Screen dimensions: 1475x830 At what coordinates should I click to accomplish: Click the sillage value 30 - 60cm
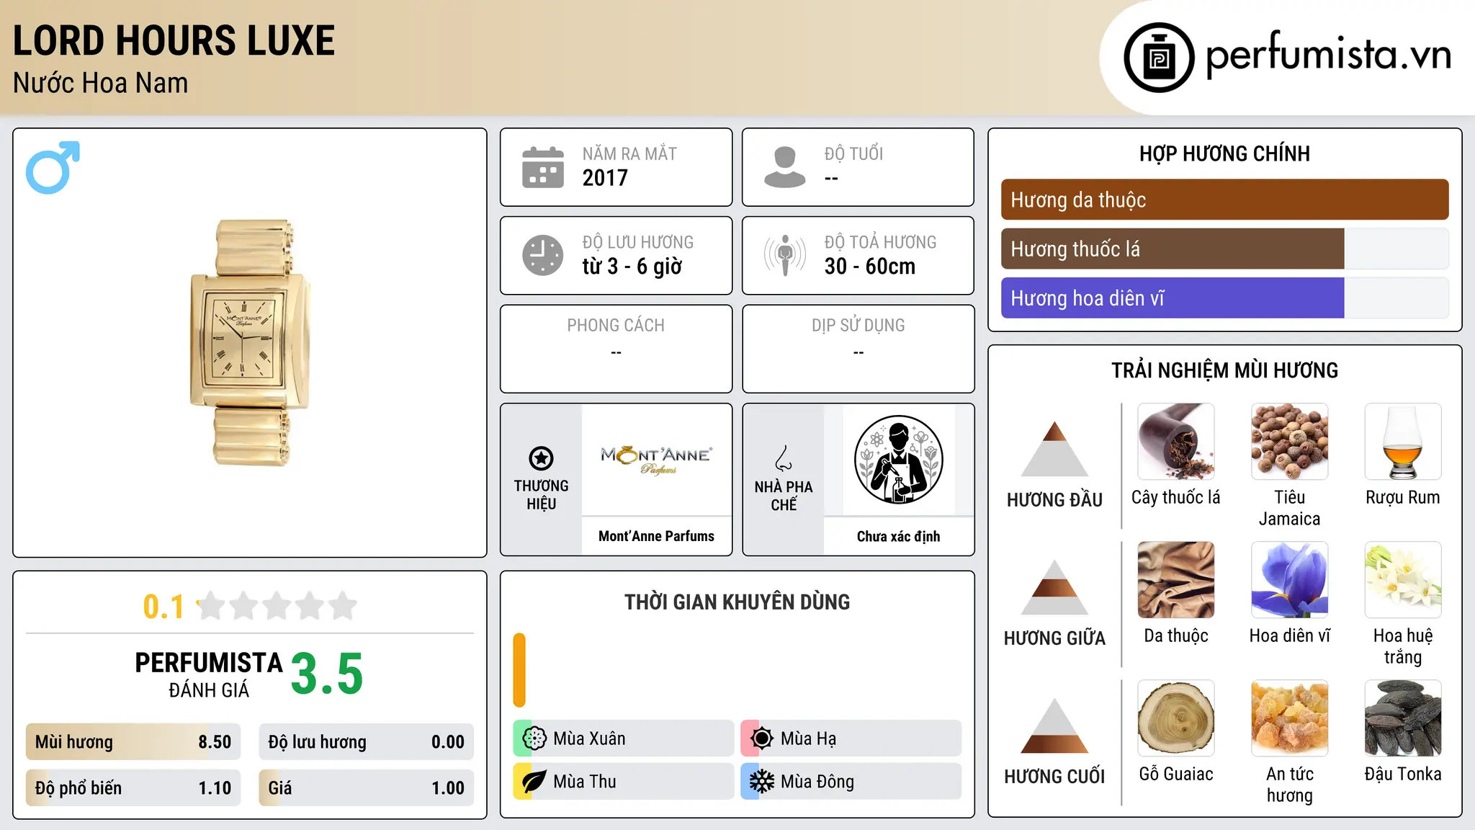pos(870,267)
